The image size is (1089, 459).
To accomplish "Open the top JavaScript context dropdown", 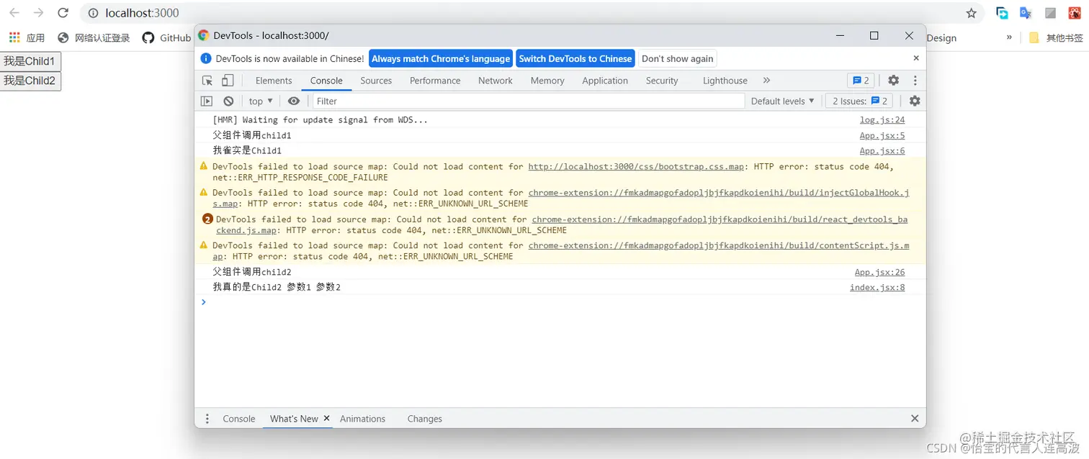I will (x=261, y=101).
